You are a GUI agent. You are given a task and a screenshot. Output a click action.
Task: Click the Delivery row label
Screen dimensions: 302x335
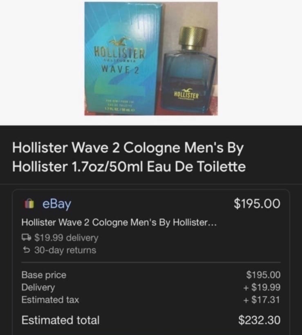click(38, 287)
